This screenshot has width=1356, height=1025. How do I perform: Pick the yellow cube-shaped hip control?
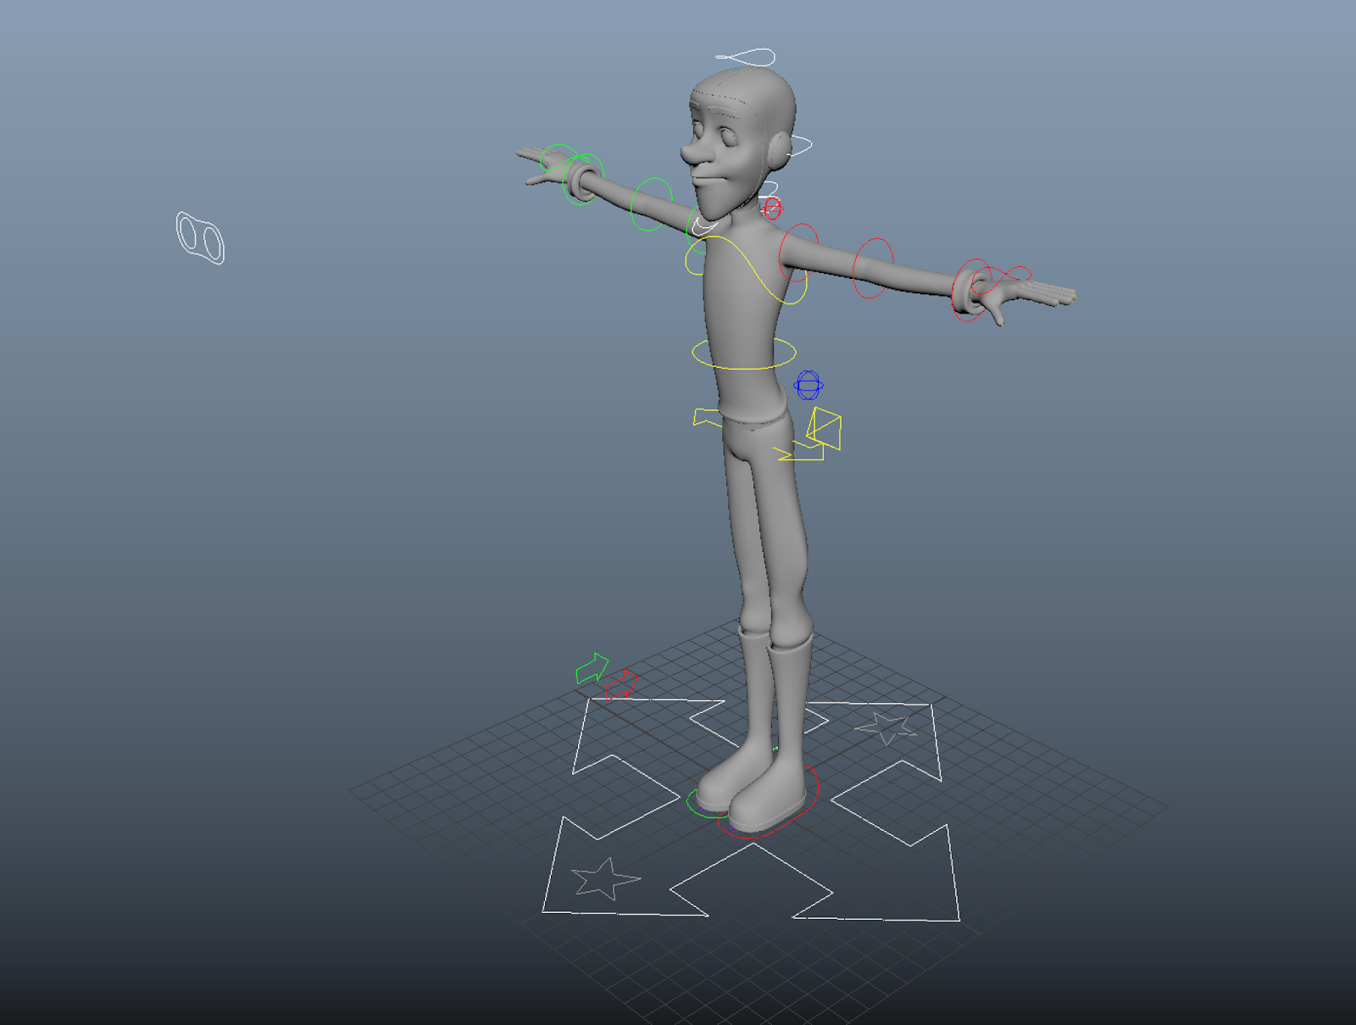pos(824,429)
